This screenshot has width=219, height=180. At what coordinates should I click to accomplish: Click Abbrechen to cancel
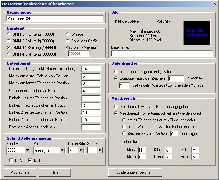pos(20,172)
